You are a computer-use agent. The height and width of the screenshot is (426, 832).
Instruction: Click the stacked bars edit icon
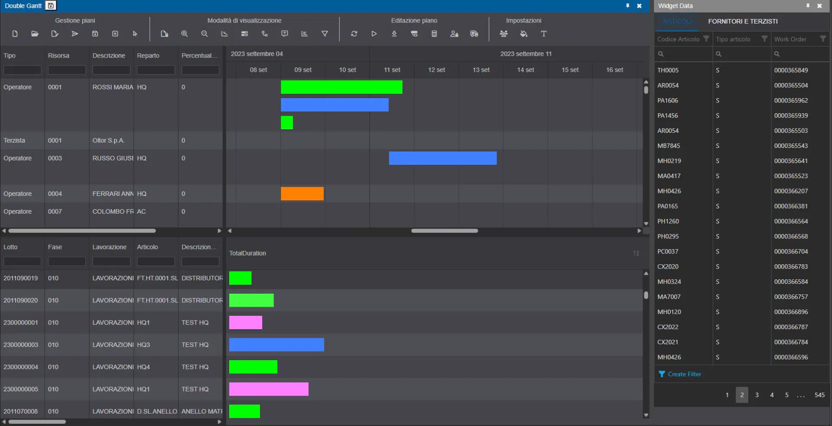click(x=414, y=34)
